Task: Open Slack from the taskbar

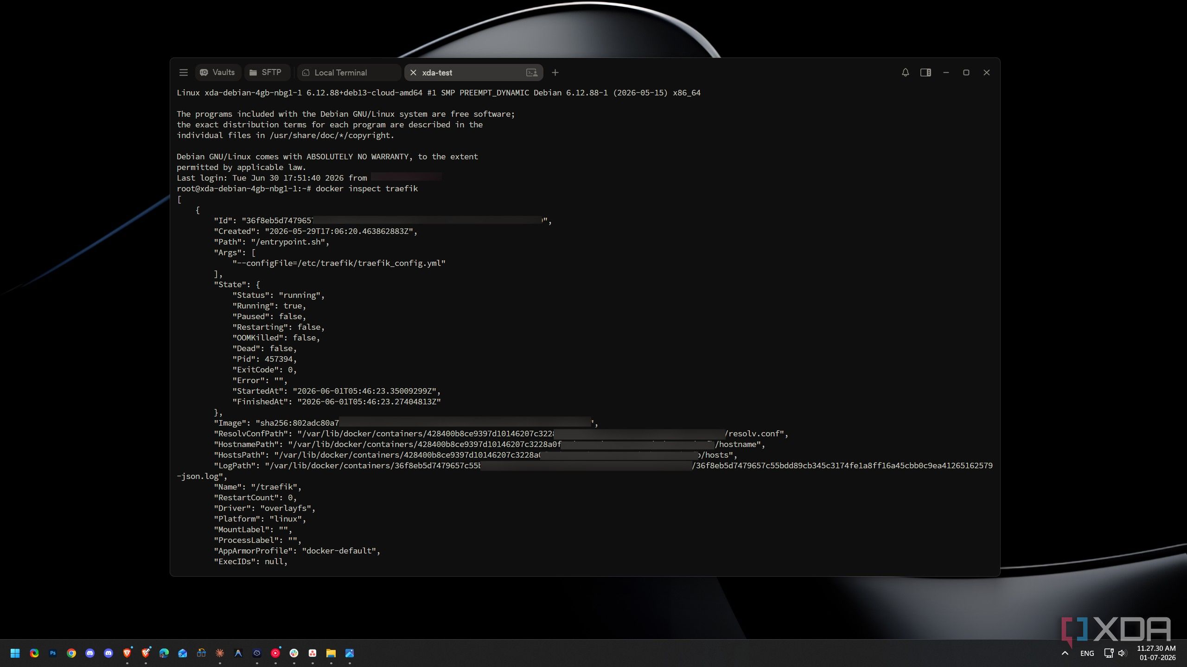Action: [294, 653]
